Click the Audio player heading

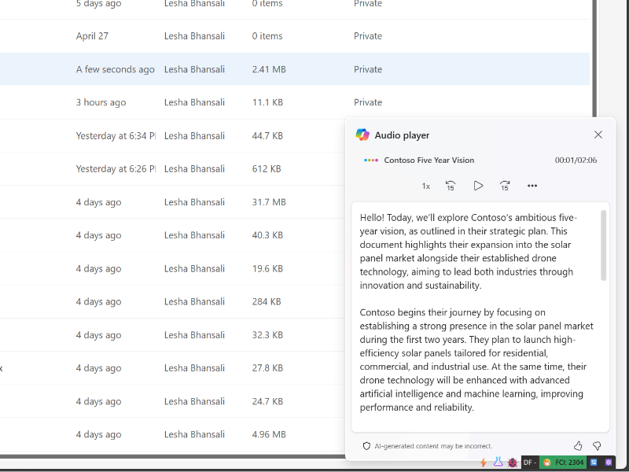402,135
